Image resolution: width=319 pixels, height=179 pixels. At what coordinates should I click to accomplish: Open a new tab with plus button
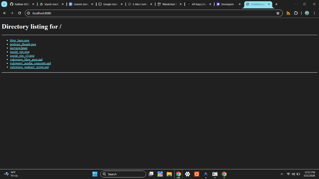point(276,4)
